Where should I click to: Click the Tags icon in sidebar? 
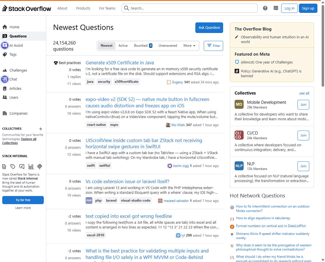[5, 54]
